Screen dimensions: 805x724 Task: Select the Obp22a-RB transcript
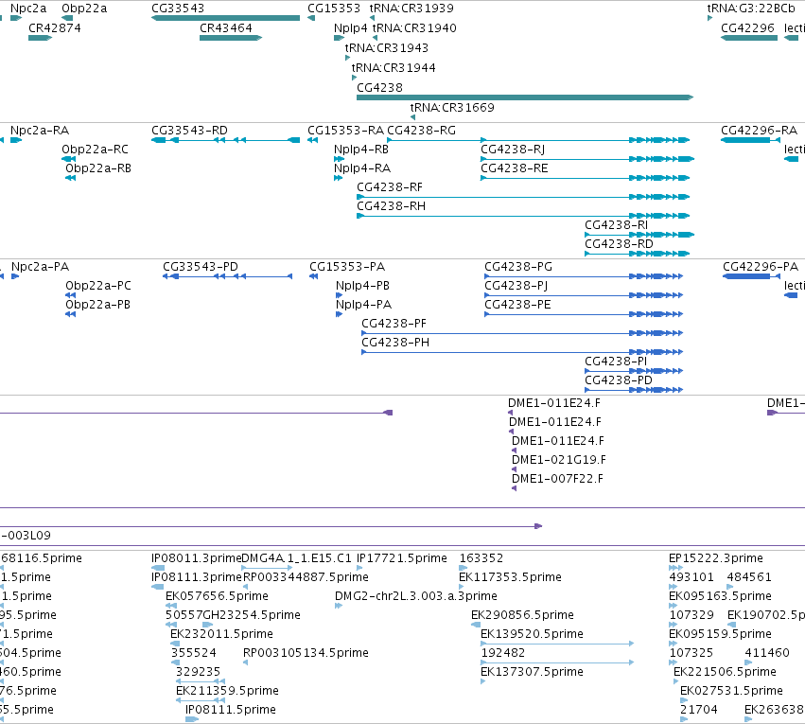tap(70, 178)
